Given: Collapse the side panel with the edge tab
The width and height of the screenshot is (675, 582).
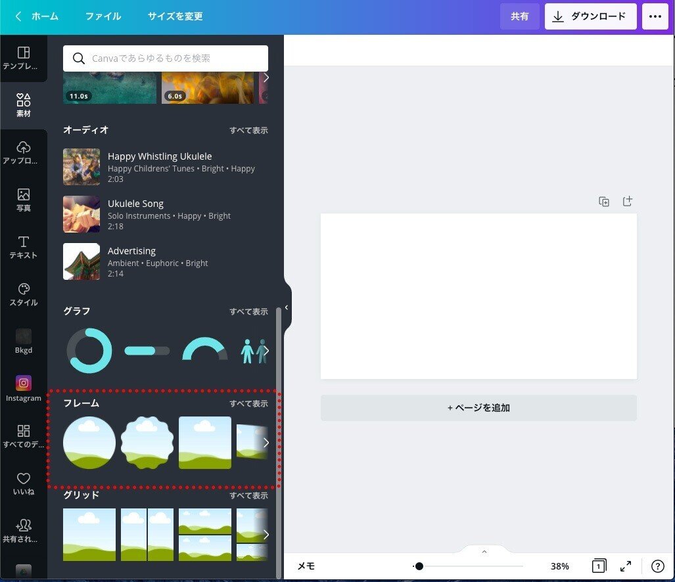Looking at the screenshot, I should click(x=286, y=306).
